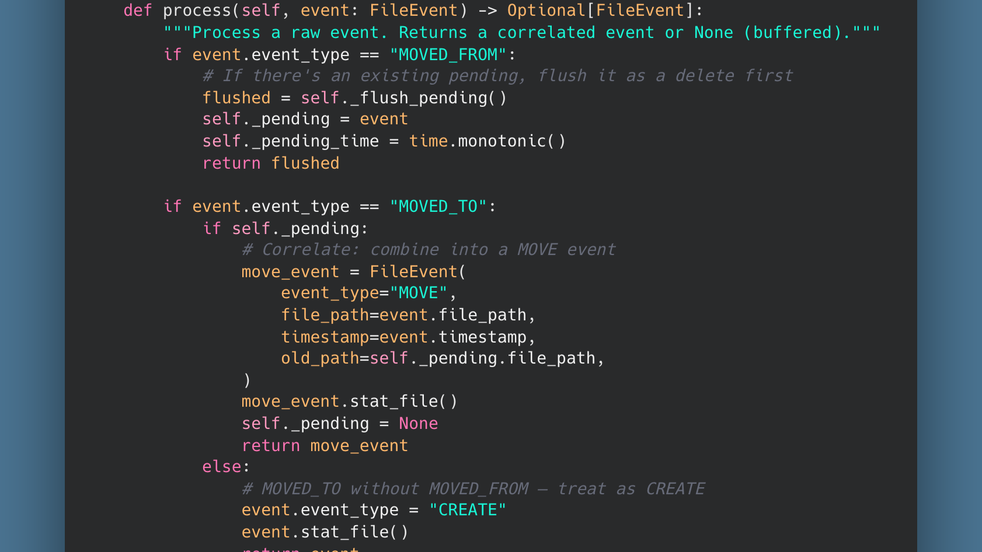Select the return flushed statement
Screen dimensions: 982x552
(271, 163)
